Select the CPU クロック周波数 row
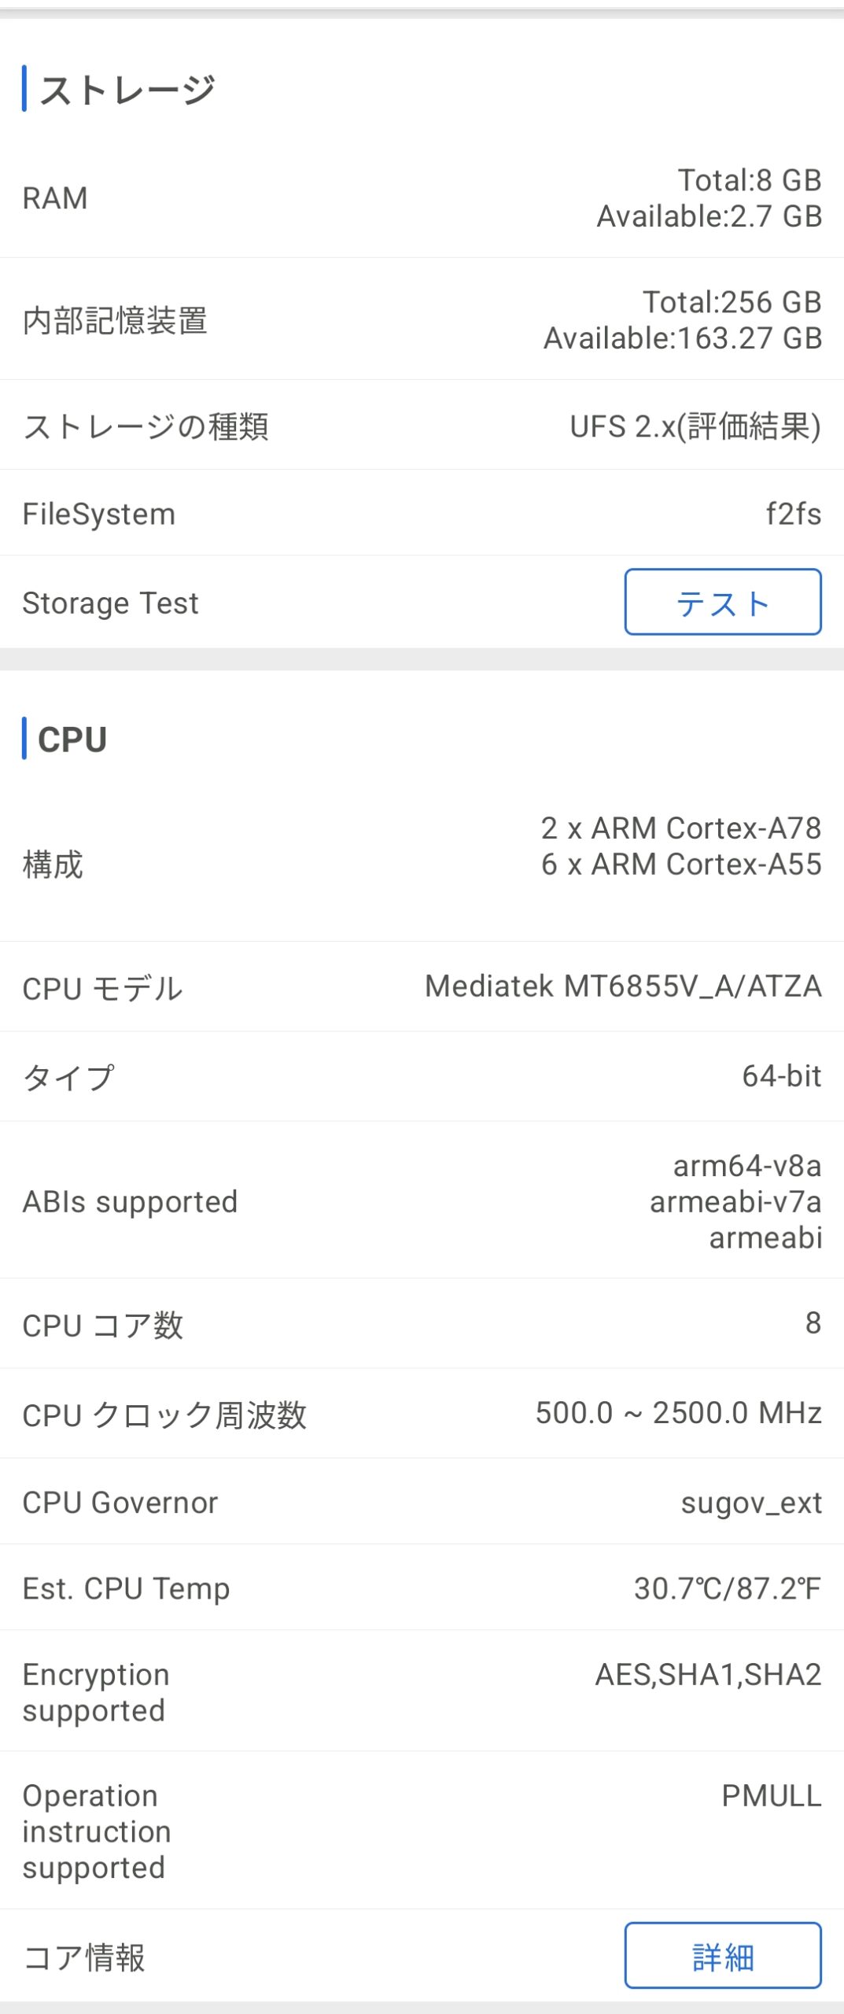The width and height of the screenshot is (844, 2014). point(422,1414)
